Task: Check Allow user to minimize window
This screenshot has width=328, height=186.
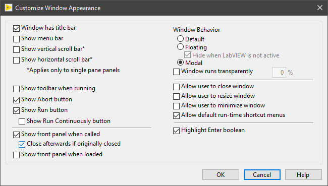Action: click(176, 106)
